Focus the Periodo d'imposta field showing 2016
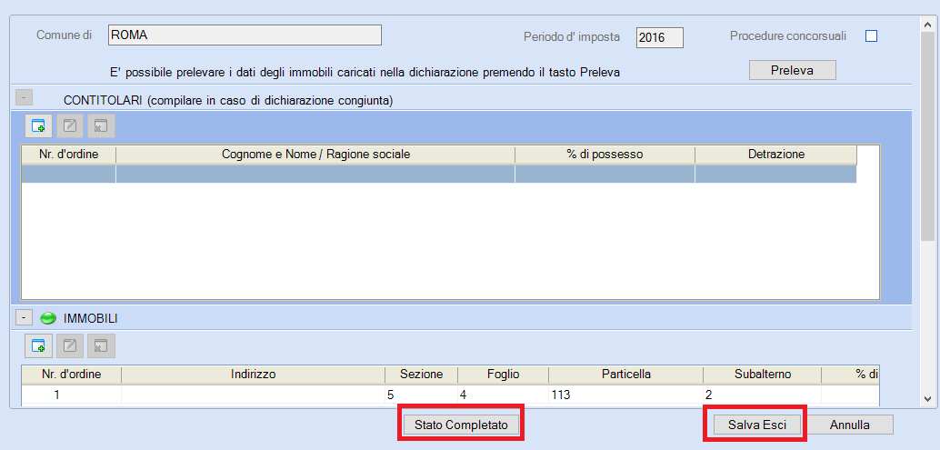 point(659,37)
